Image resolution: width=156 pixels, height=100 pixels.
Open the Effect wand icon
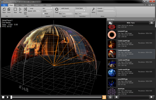pyautogui.click(x=93, y=9)
